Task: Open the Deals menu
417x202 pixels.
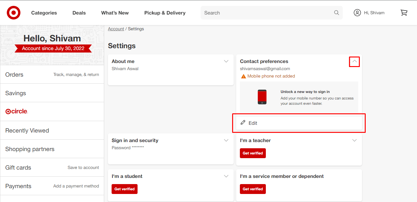Action: point(79,13)
